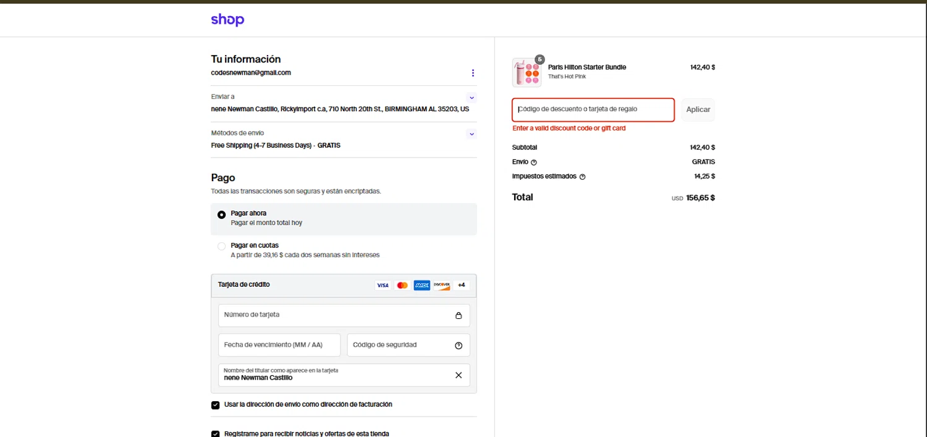Click the discount code input field

click(x=593, y=109)
